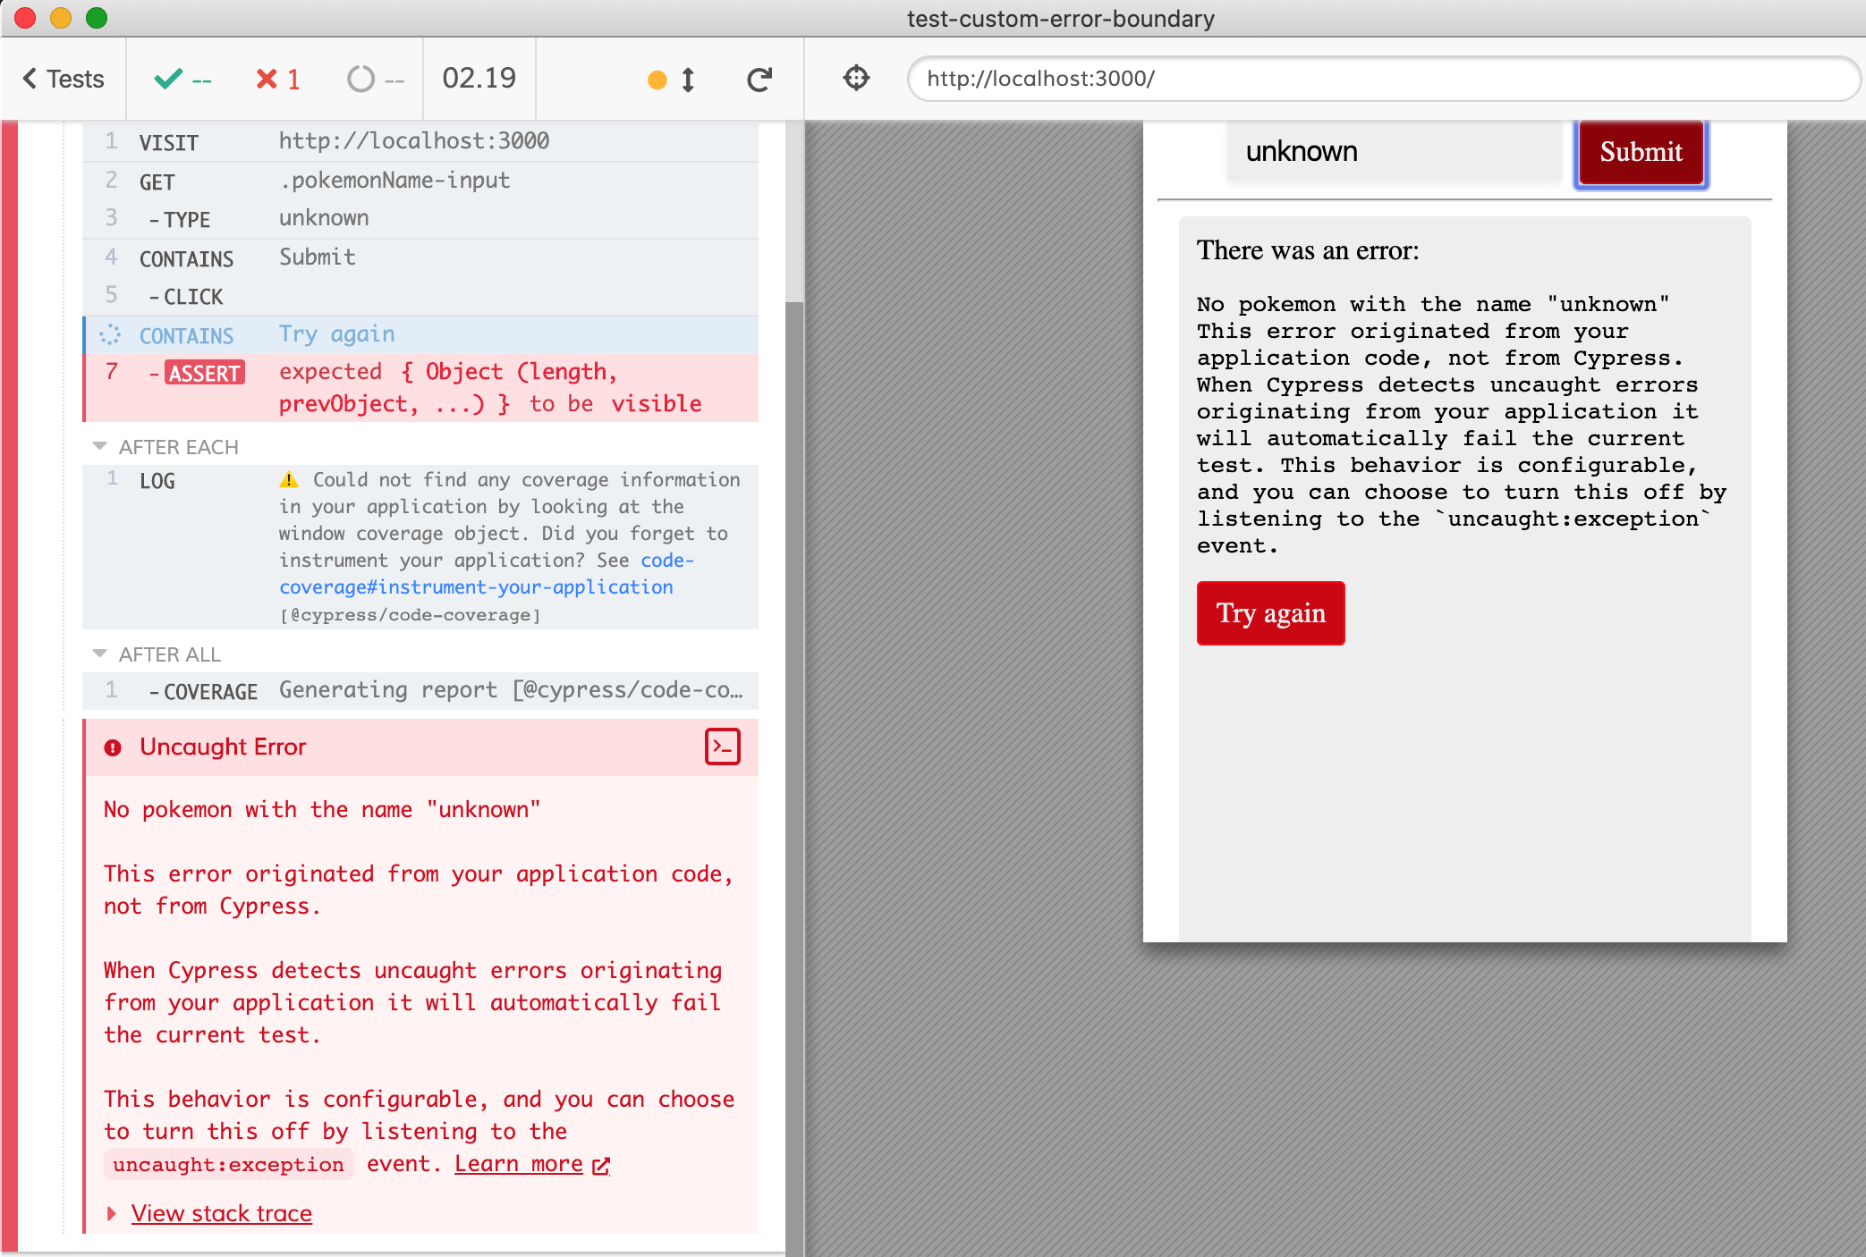Click the Uncaught Error exclamation icon
This screenshot has height=1257, width=1866.
[113, 747]
